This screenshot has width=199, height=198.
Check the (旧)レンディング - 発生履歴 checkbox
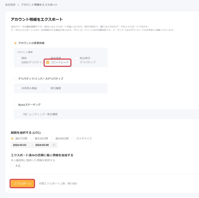coord(18,114)
